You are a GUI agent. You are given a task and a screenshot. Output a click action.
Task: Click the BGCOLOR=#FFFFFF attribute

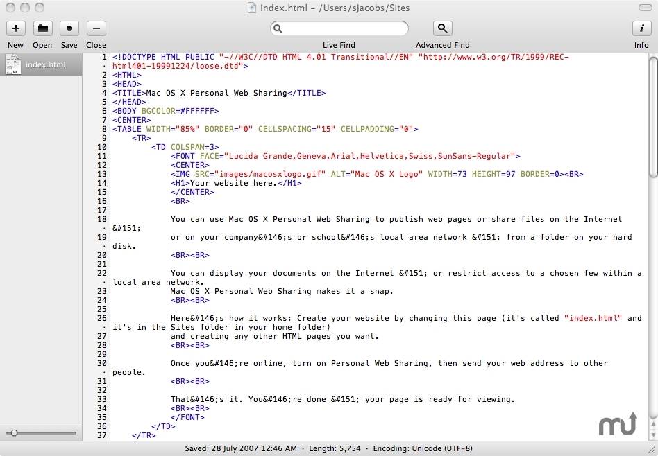pos(178,111)
